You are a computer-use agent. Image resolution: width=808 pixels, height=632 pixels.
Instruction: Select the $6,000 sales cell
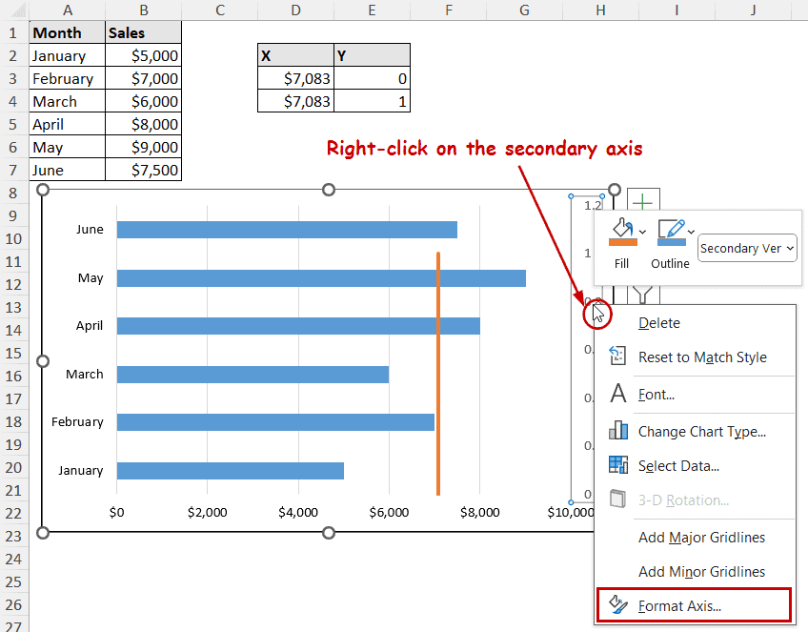pos(144,101)
